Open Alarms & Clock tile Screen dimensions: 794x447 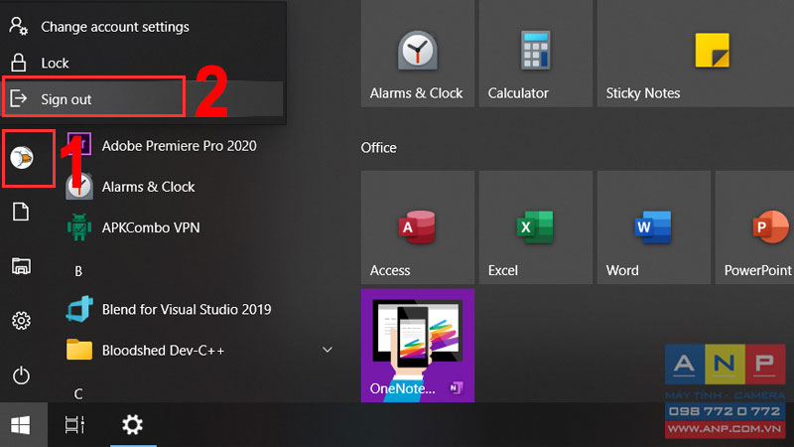(418, 54)
